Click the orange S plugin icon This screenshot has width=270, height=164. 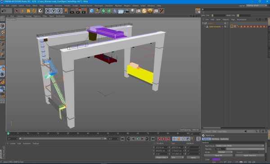(x=144, y=11)
